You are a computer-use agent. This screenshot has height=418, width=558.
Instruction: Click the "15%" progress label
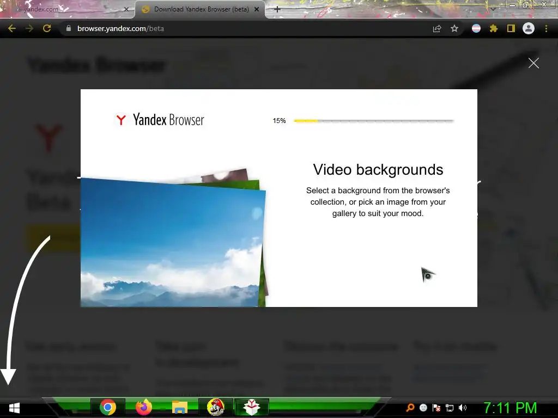point(280,121)
